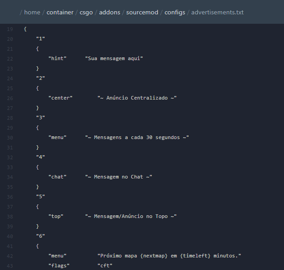284x270 pixels.
Task: Navigate to the addons breadcrumb folder
Action: (x=110, y=12)
